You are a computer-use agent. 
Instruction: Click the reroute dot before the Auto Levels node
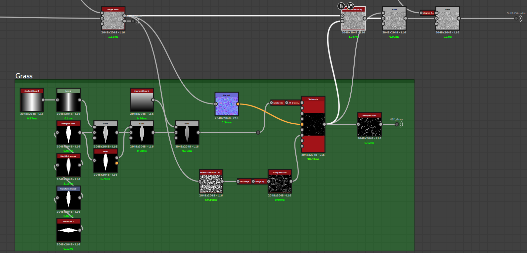pyautogui.click(x=258, y=133)
